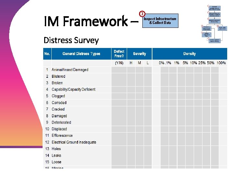Select the "Holes" row label
The image size is (234, 175).
click(56, 149)
